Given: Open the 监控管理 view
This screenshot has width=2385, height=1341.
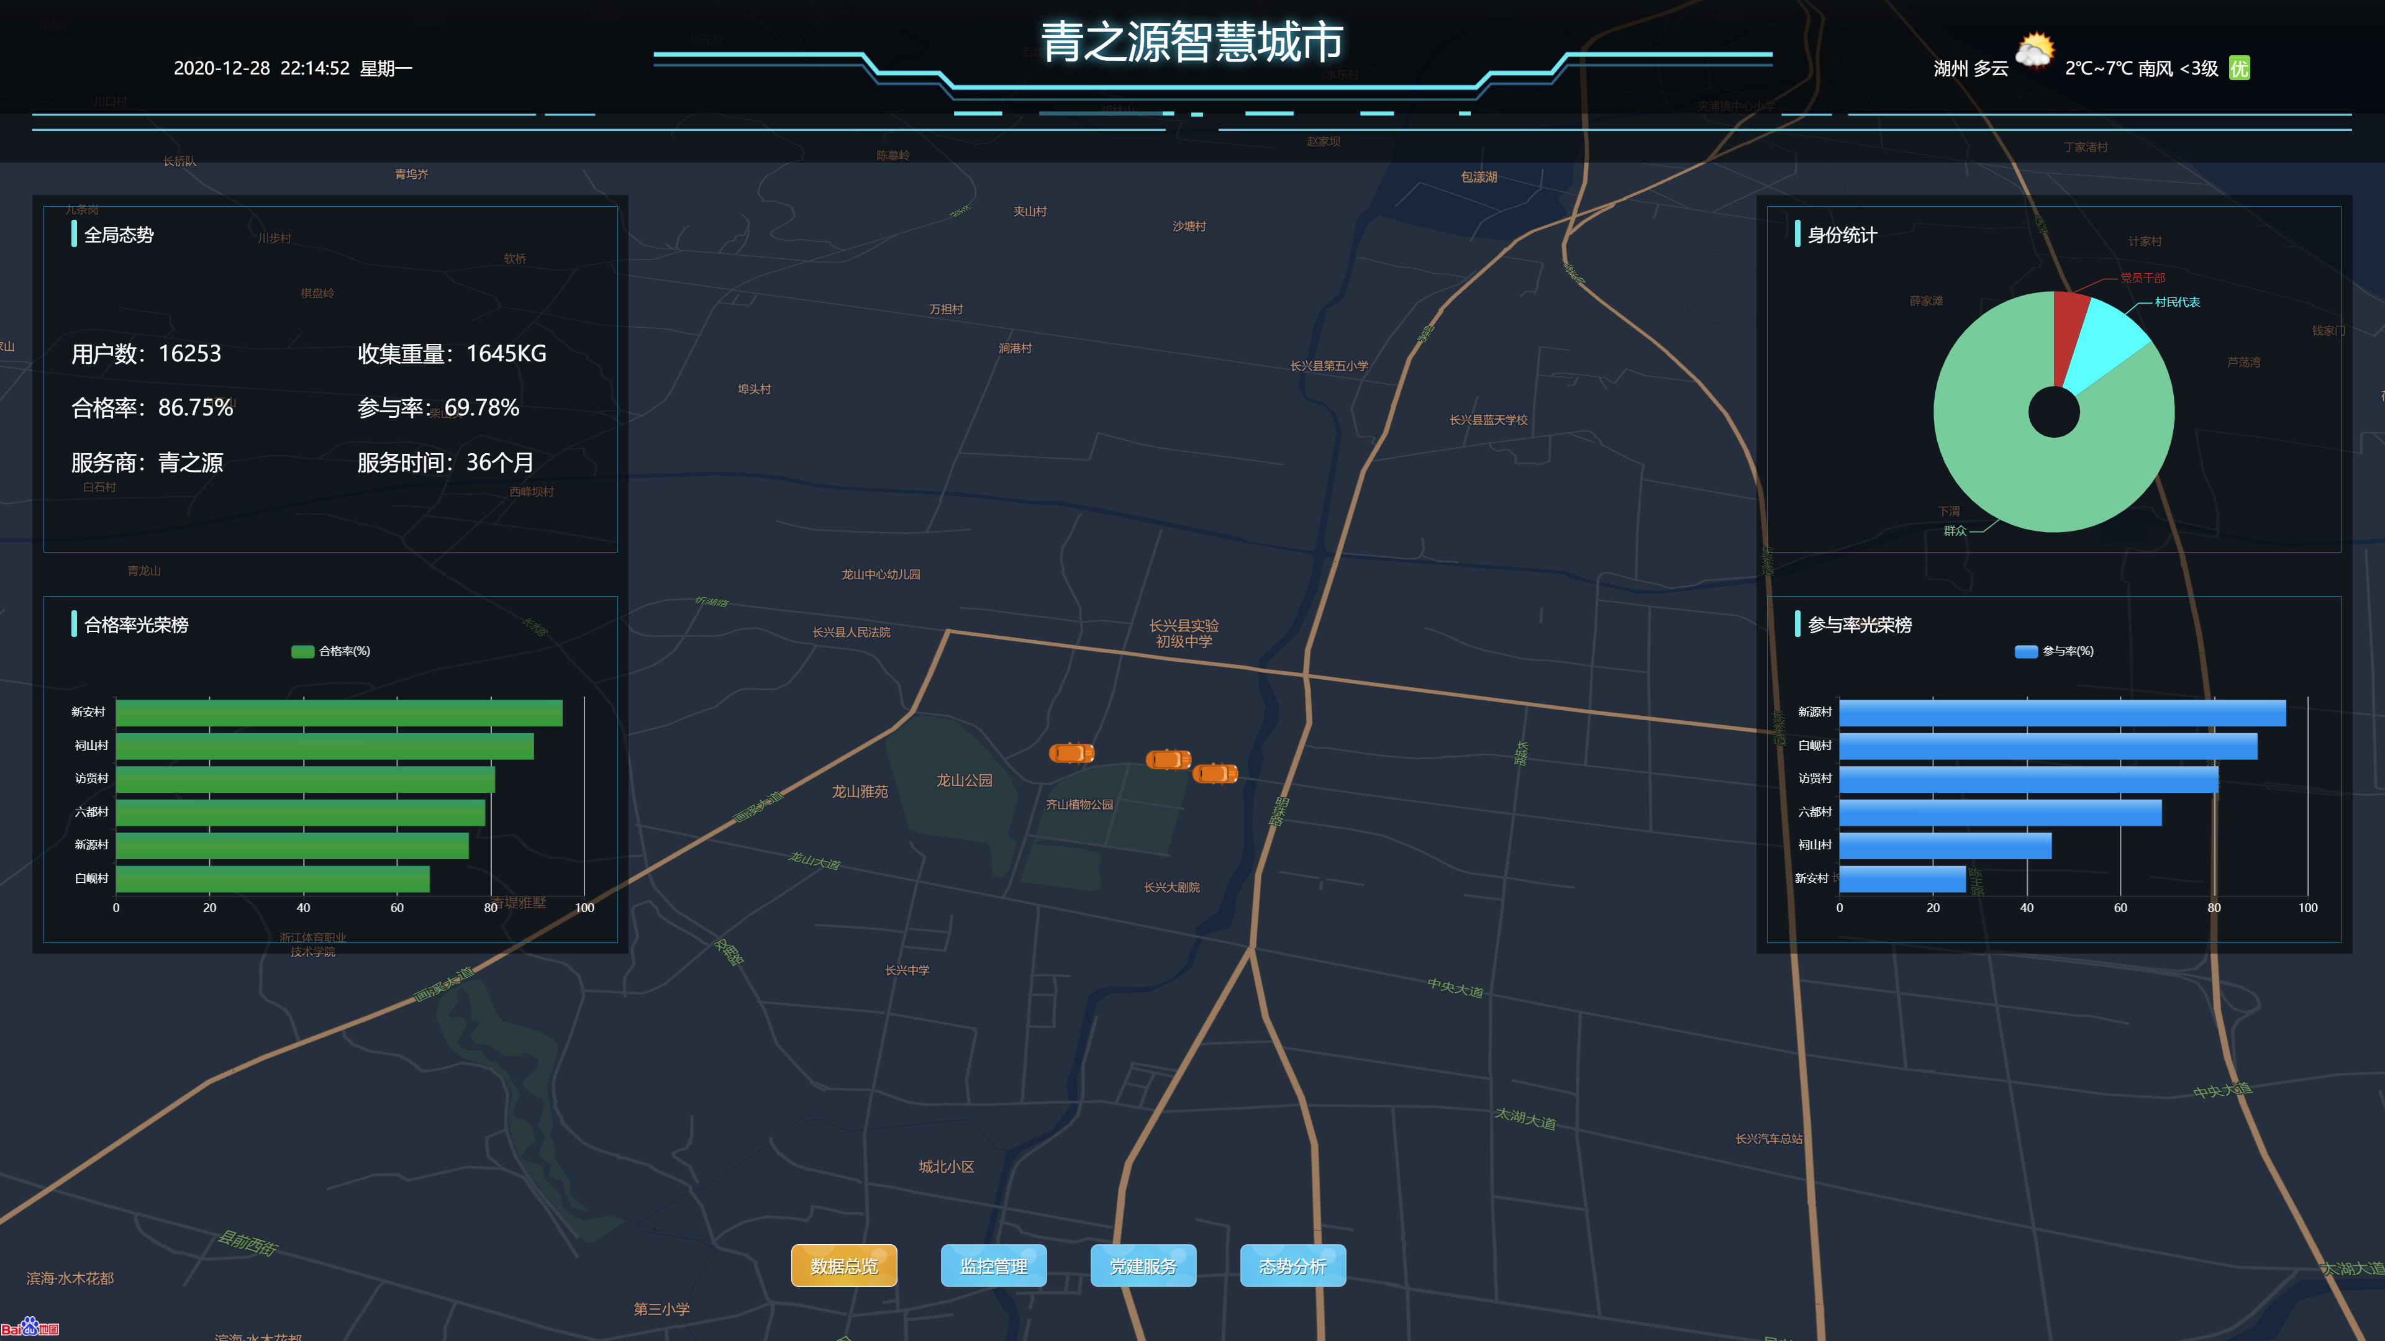Looking at the screenshot, I should click(994, 1265).
